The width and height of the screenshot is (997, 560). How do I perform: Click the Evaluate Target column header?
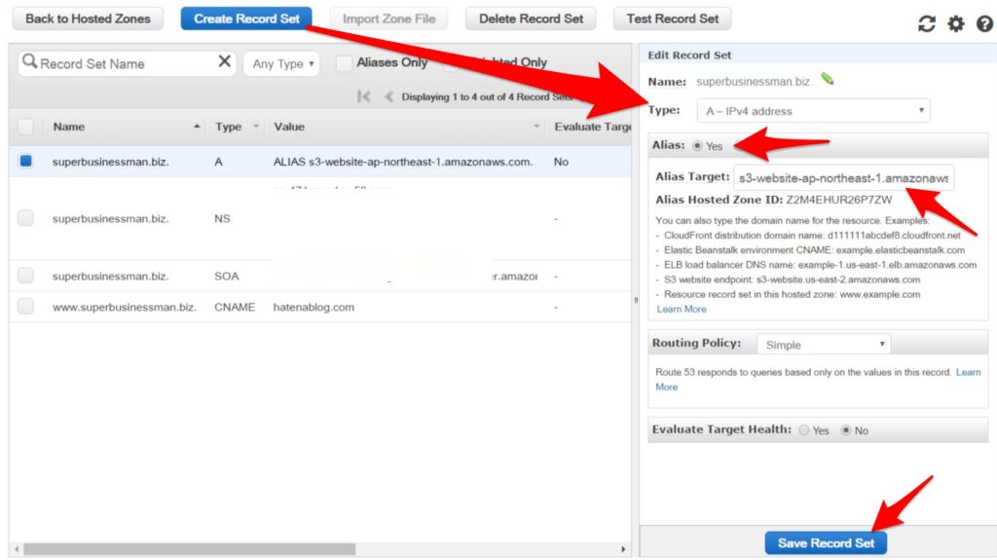click(593, 127)
